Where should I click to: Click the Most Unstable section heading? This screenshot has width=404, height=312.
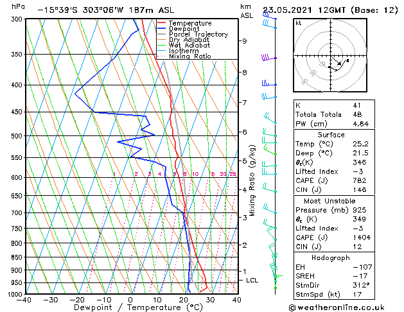329,201
